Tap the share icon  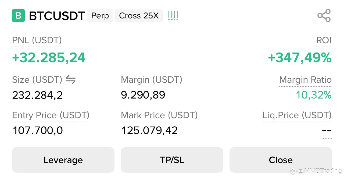tap(324, 16)
